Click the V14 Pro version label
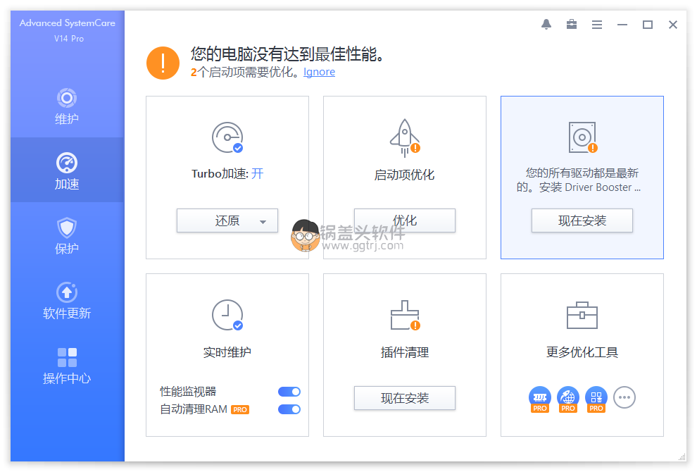697x472 pixels. 69,39
